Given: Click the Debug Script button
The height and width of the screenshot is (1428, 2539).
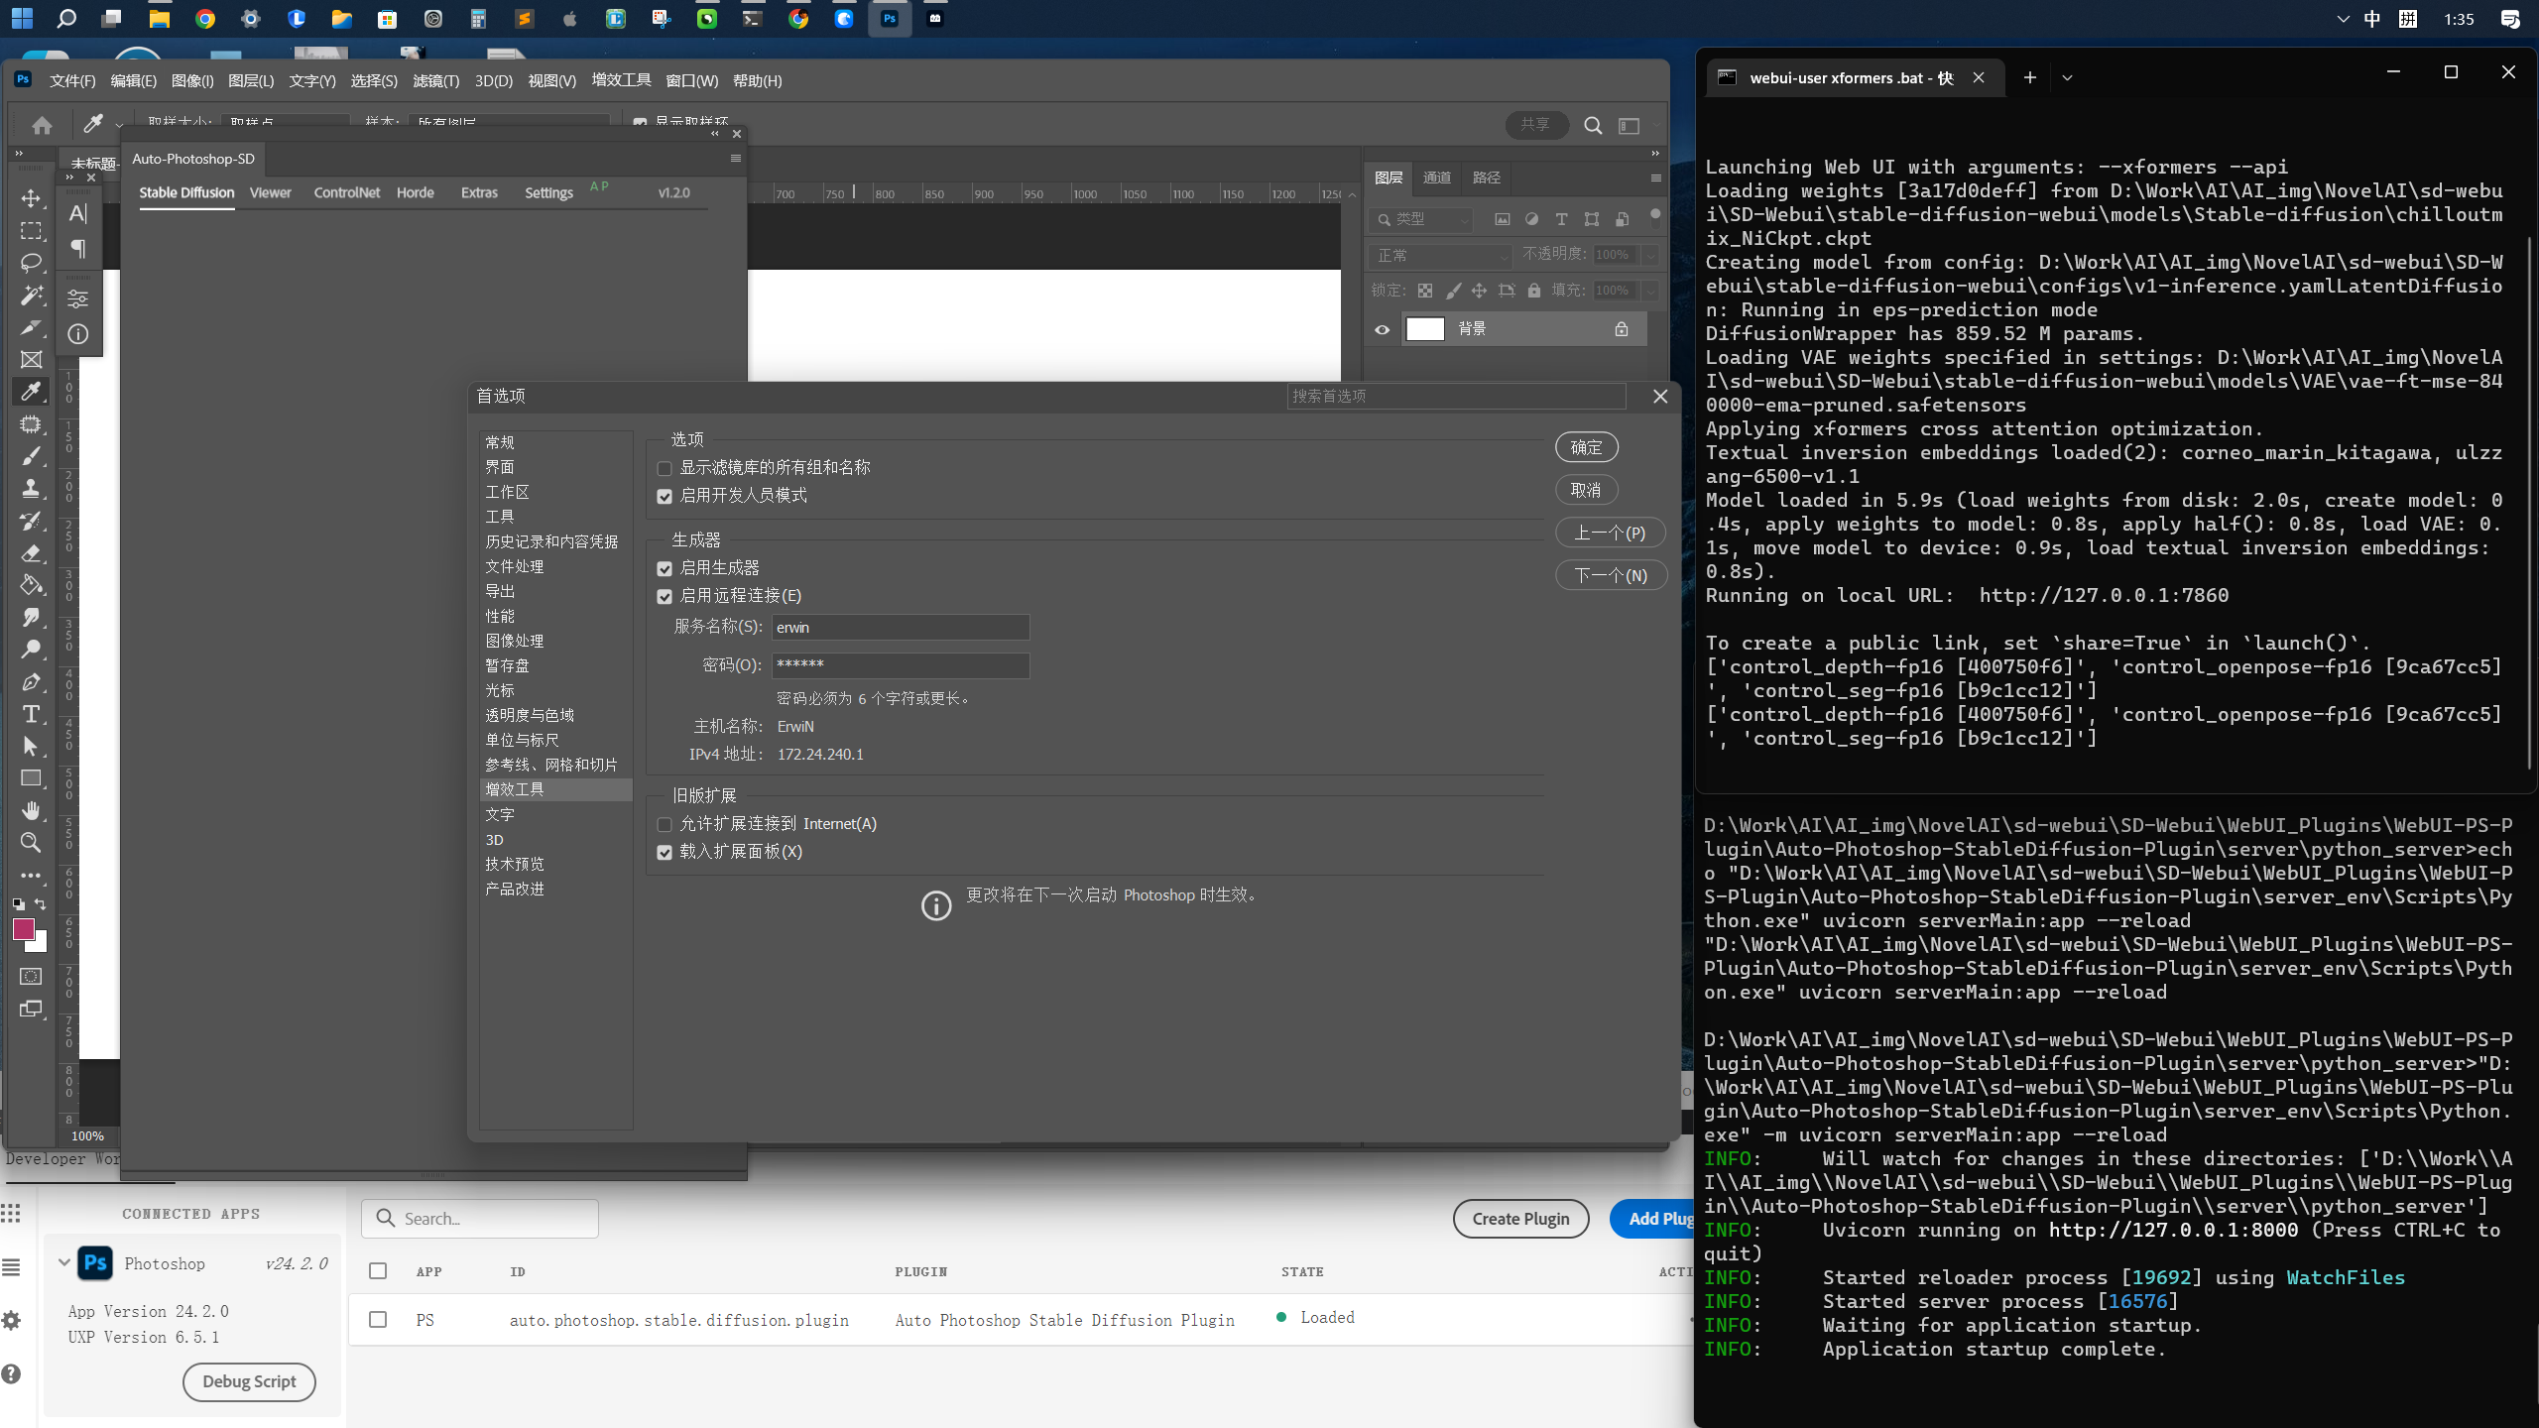Looking at the screenshot, I should 249,1381.
